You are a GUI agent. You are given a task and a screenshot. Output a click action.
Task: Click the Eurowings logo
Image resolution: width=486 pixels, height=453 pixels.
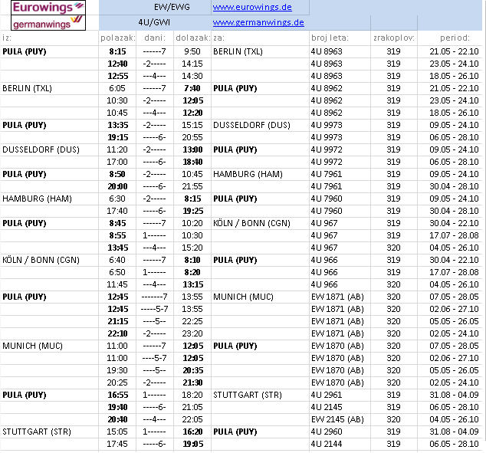(x=48, y=8)
